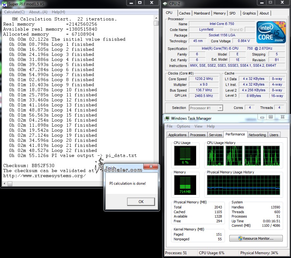291x258 pixels.
Task: Switch to the Services tab in Task Manager
Action: coord(215,135)
